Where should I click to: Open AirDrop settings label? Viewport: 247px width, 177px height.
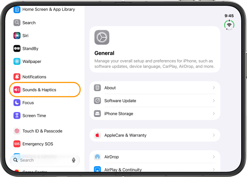(x=112, y=157)
